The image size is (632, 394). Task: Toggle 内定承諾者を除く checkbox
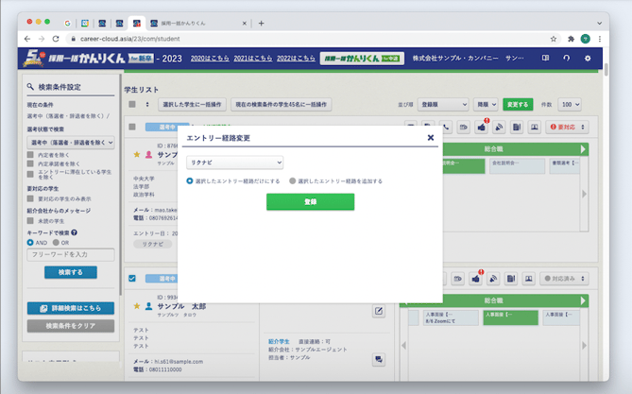point(30,163)
